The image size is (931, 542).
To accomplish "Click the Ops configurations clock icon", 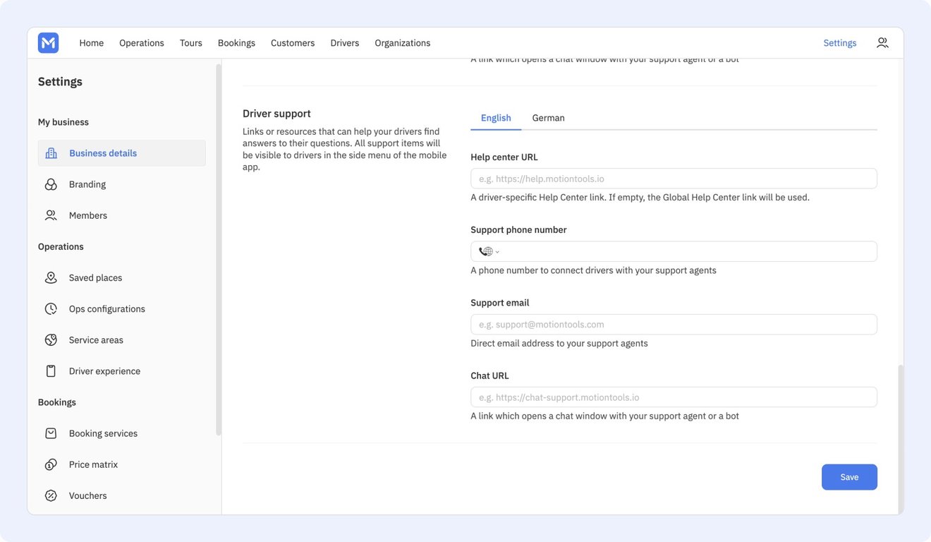I will point(51,309).
